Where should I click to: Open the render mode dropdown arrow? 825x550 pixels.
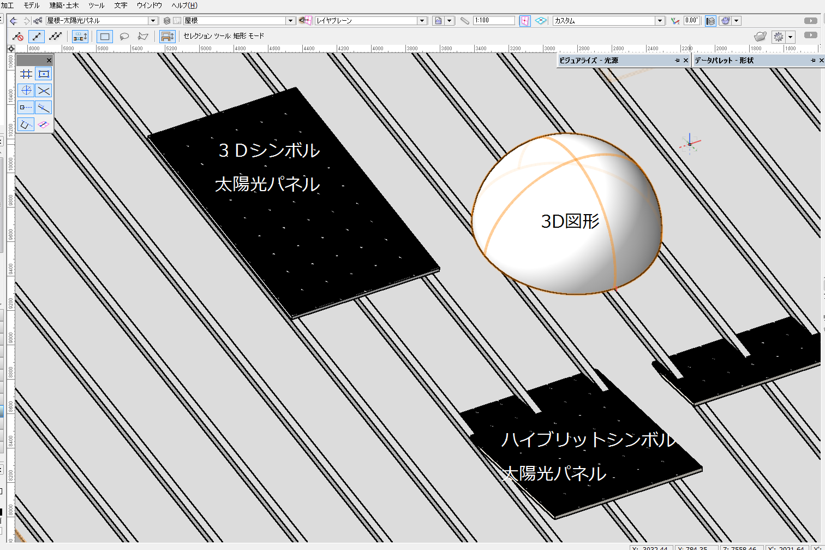pos(737,21)
